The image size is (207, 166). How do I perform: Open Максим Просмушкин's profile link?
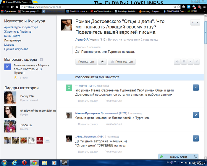coord(88,113)
